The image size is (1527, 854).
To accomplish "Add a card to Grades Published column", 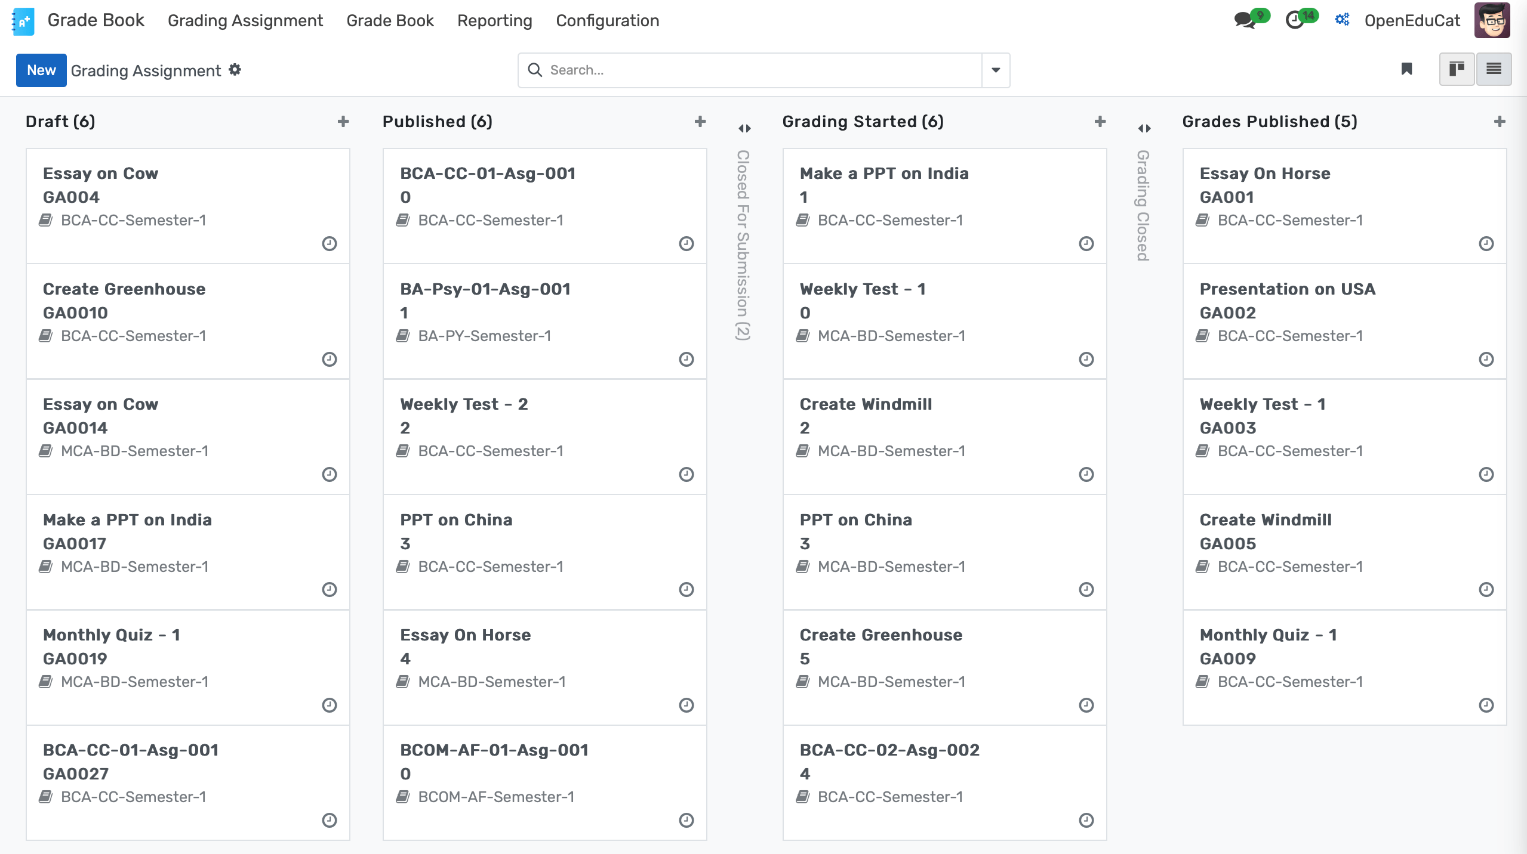I will (x=1500, y=121).
